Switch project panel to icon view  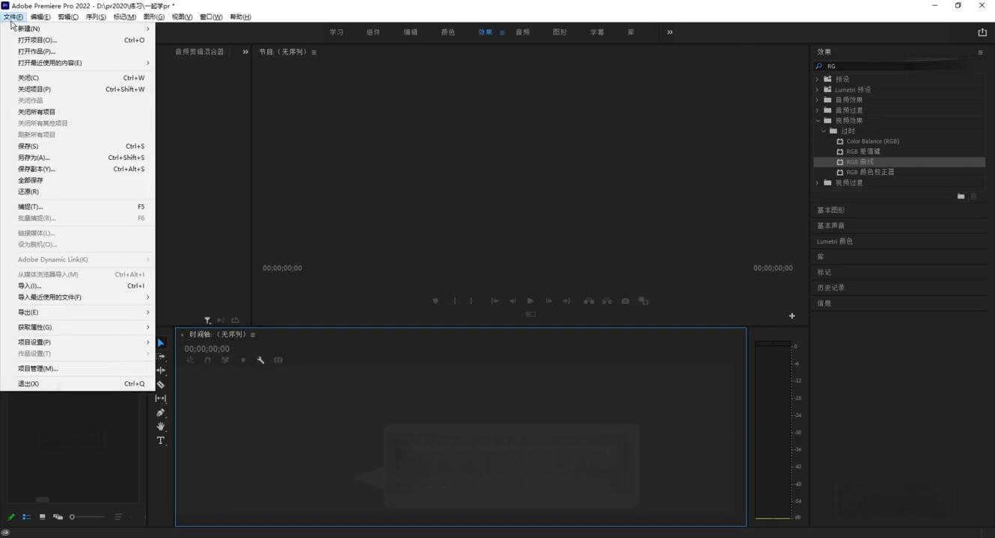click(x=42, y=517)
